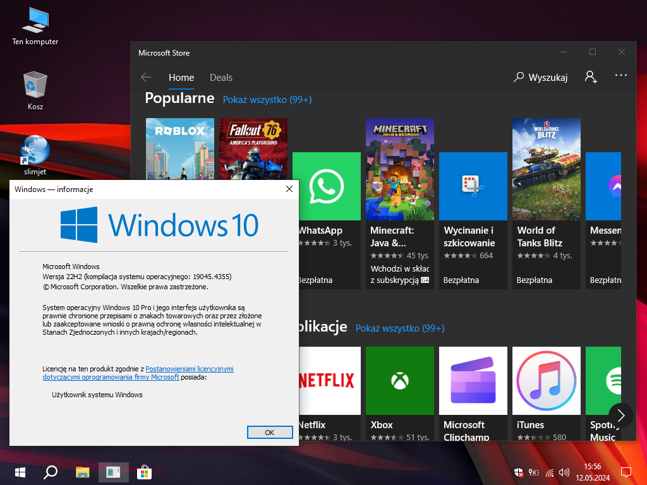Select the Home tab
Screen dimensions: 647x485
(x=181, y=78)
